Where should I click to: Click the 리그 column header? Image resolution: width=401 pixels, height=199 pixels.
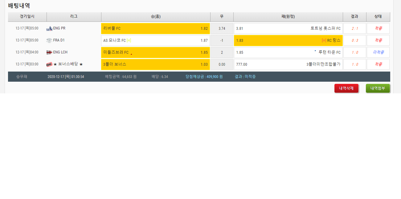(x=74, y=17)
